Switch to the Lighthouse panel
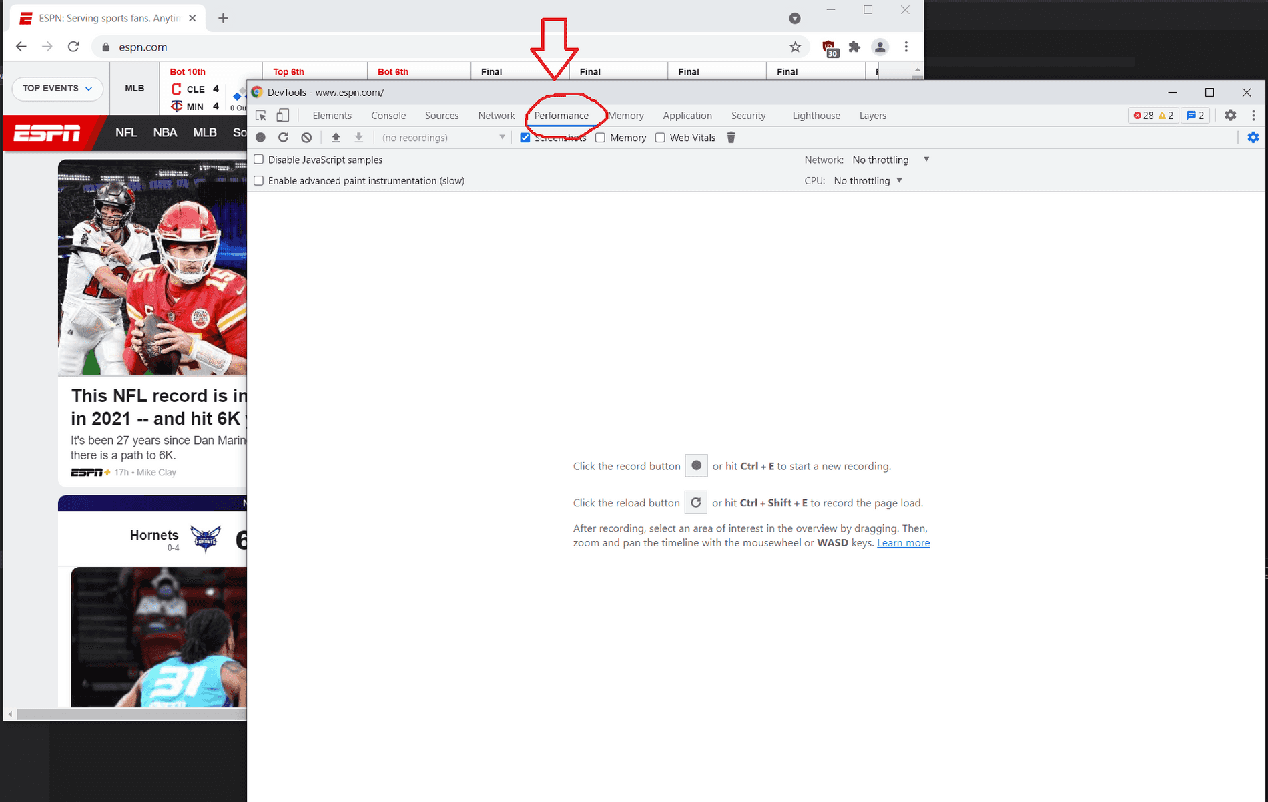This screenshot has width=1268, height=802. [816, 115]
